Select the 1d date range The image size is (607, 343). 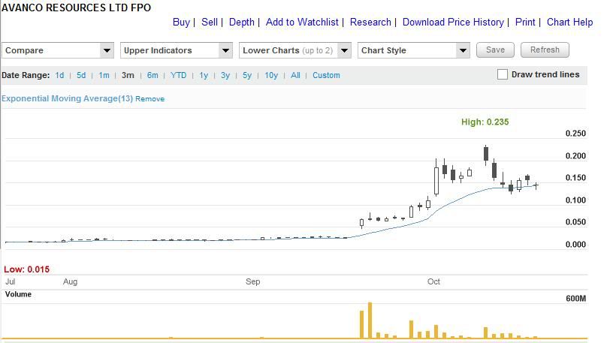click(59, 75)
